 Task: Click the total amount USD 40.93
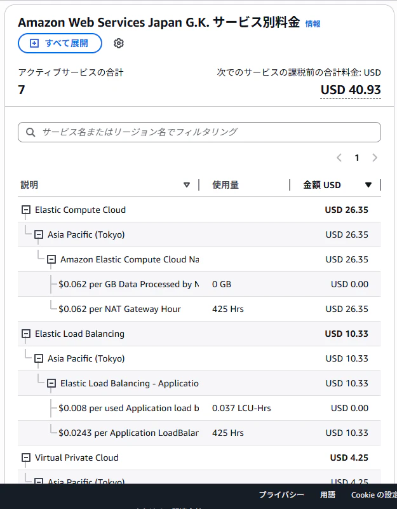tap(351, 90)
